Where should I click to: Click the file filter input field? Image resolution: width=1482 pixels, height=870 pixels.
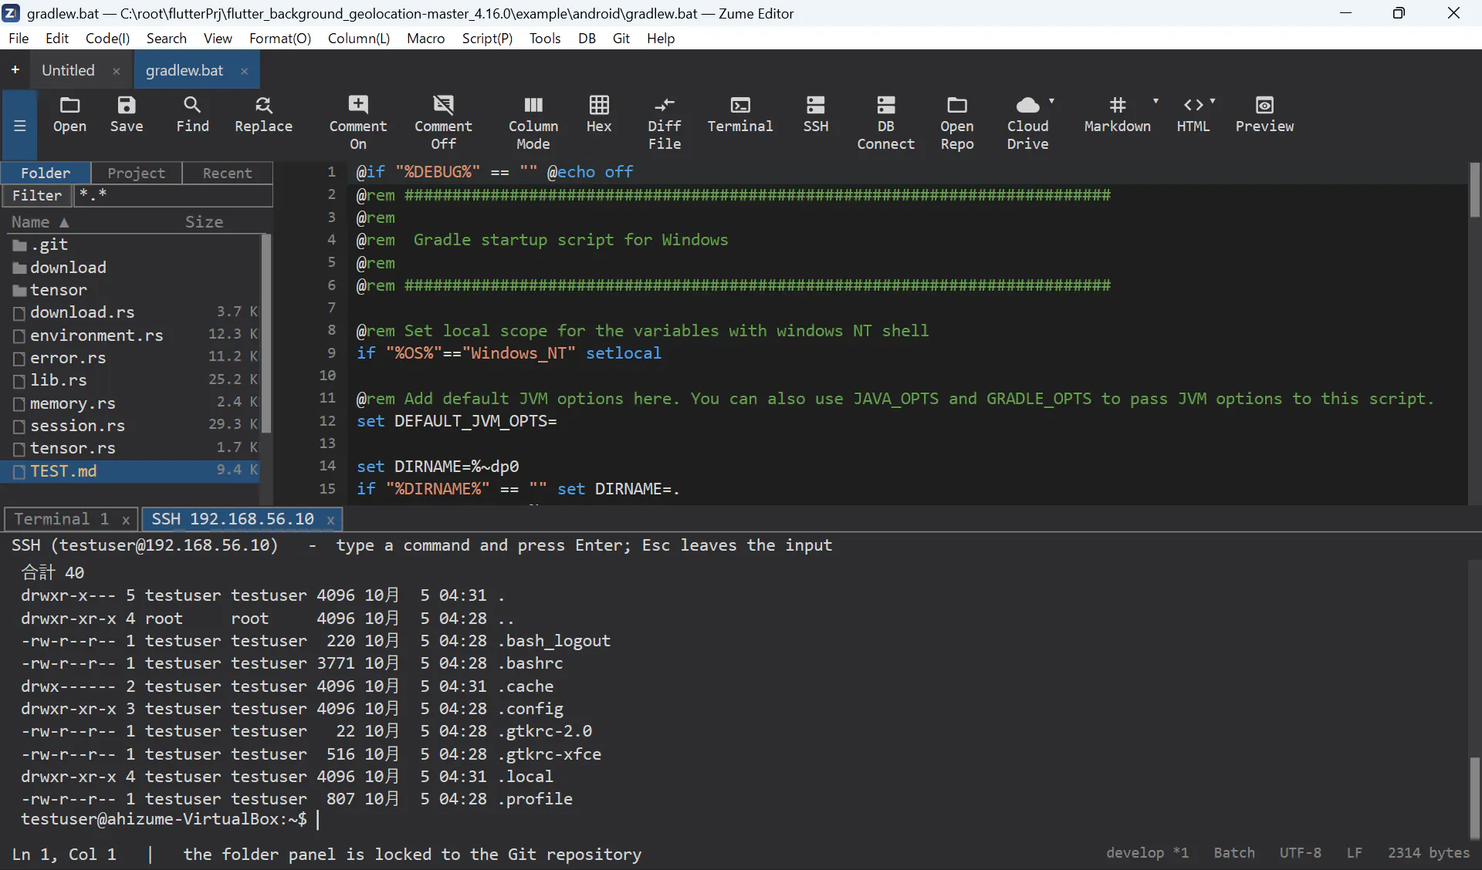click(173, 196)
